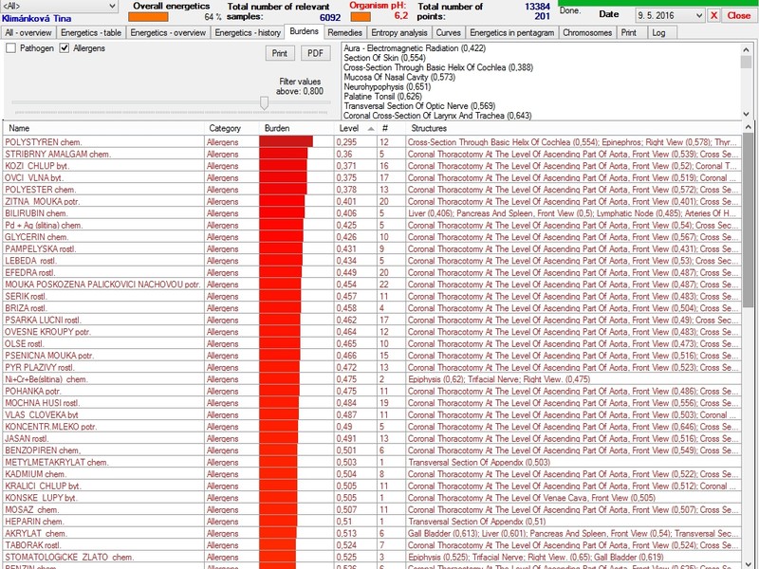Click the filter values slider handle

[264, 102]
